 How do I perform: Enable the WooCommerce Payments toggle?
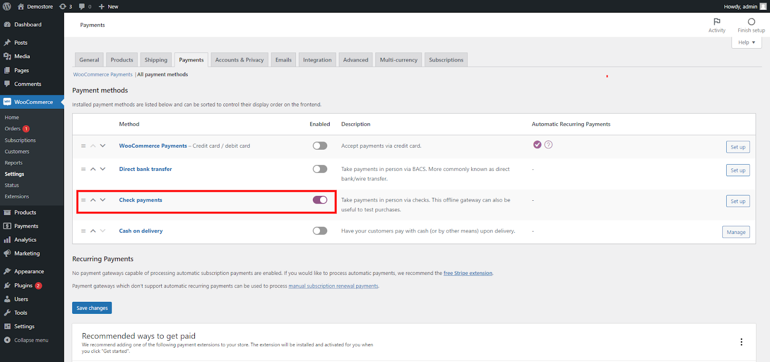[x=320, y=146]
